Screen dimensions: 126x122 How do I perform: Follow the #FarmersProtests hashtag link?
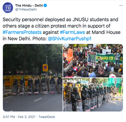pos(22,32)
